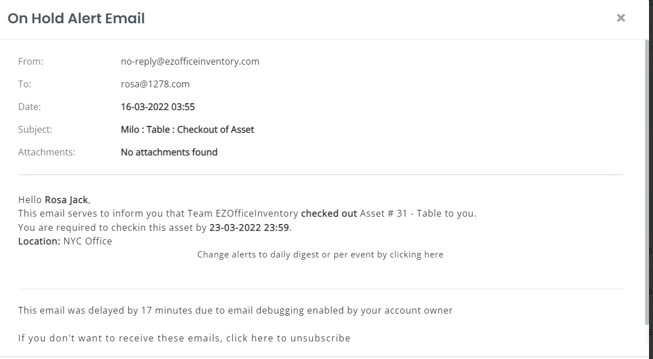This screenshot has height=359, width=653.
Task: Click the 'Attachments:' field label
Action: point(47,152)
